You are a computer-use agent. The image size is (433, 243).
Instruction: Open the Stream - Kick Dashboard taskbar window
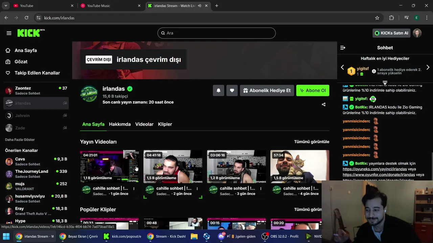(x=166, y=236)
